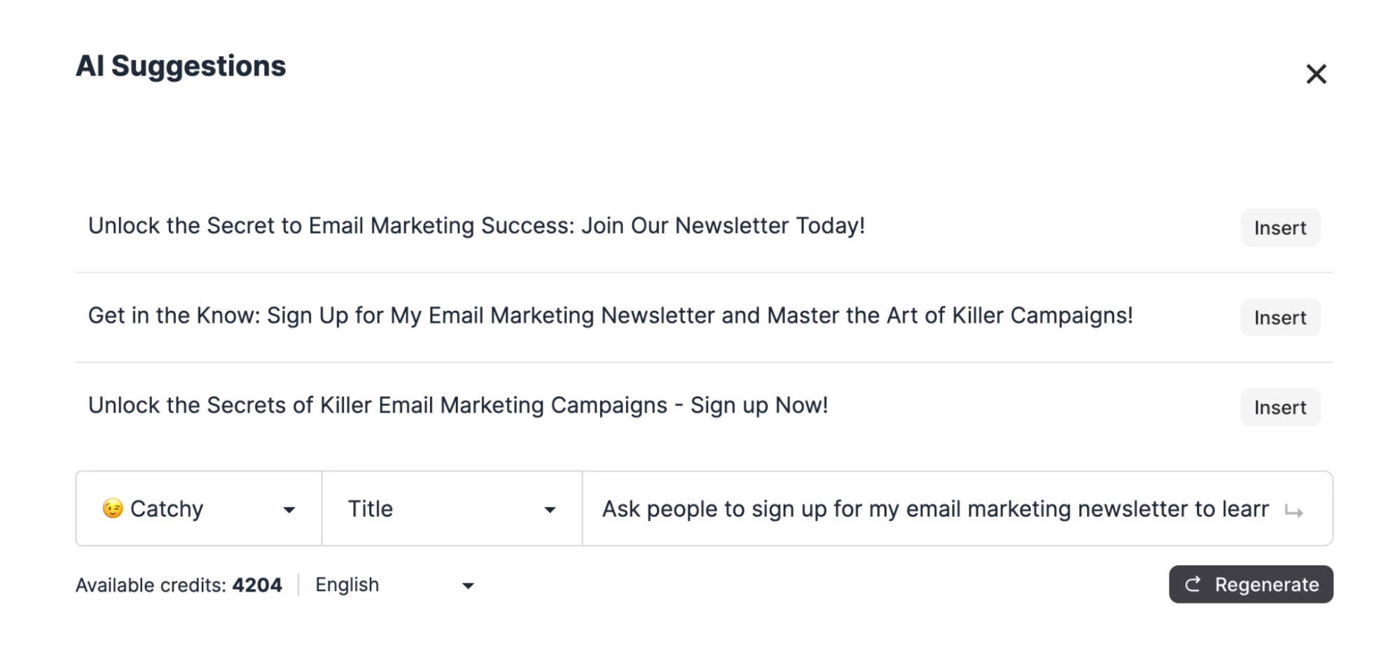Viewport: 1400px width, 652px height.
Task: Click the caret arrow next to Catchy
Action: click(289, 510)
